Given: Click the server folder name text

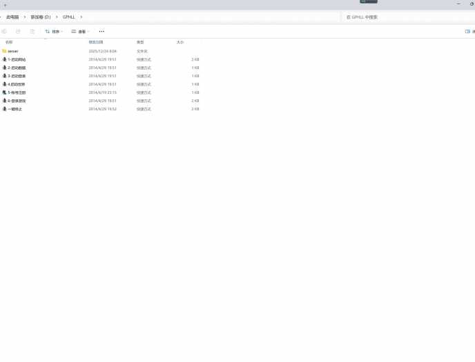Looking at the screenshot, I should tap(13, 51).
